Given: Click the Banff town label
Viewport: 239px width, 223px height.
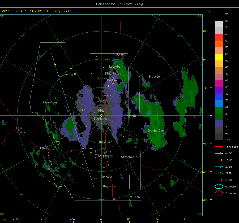Looking at the screenshot, I should click(44, 148).
